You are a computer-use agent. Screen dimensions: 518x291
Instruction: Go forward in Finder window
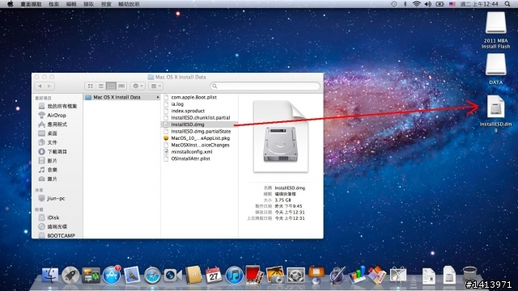(49, 86)
